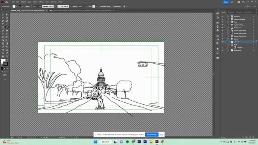
Task: Expand the Scooter layer
Action: coord(229,39)
